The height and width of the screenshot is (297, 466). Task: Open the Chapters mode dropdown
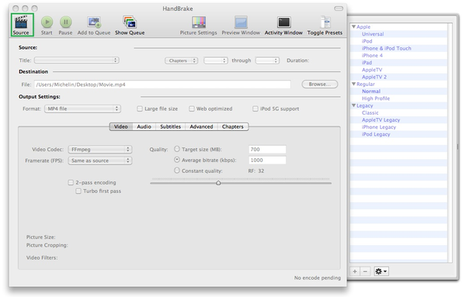pyautogui.click(x=181, y=60)
